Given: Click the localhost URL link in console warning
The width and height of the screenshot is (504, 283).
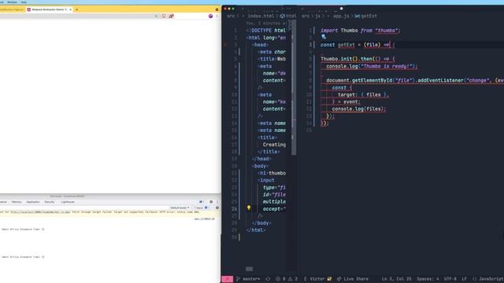Looking at the screenshot, I should pyautogui.click(x=40, y=212).
